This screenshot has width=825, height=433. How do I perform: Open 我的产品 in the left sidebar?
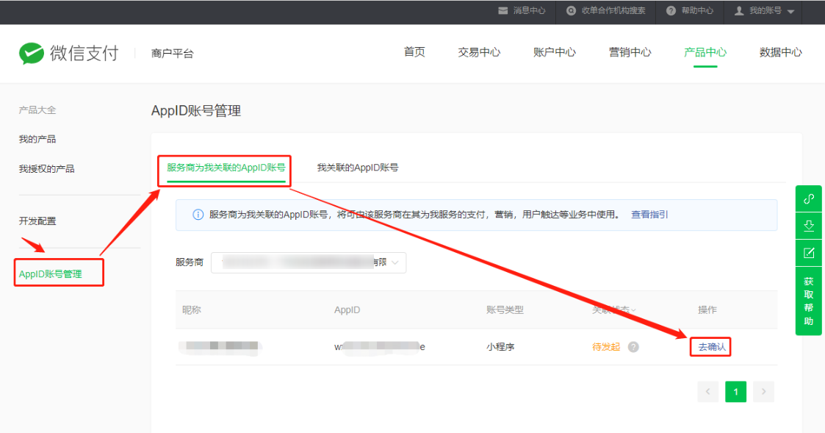pos(37,139)
